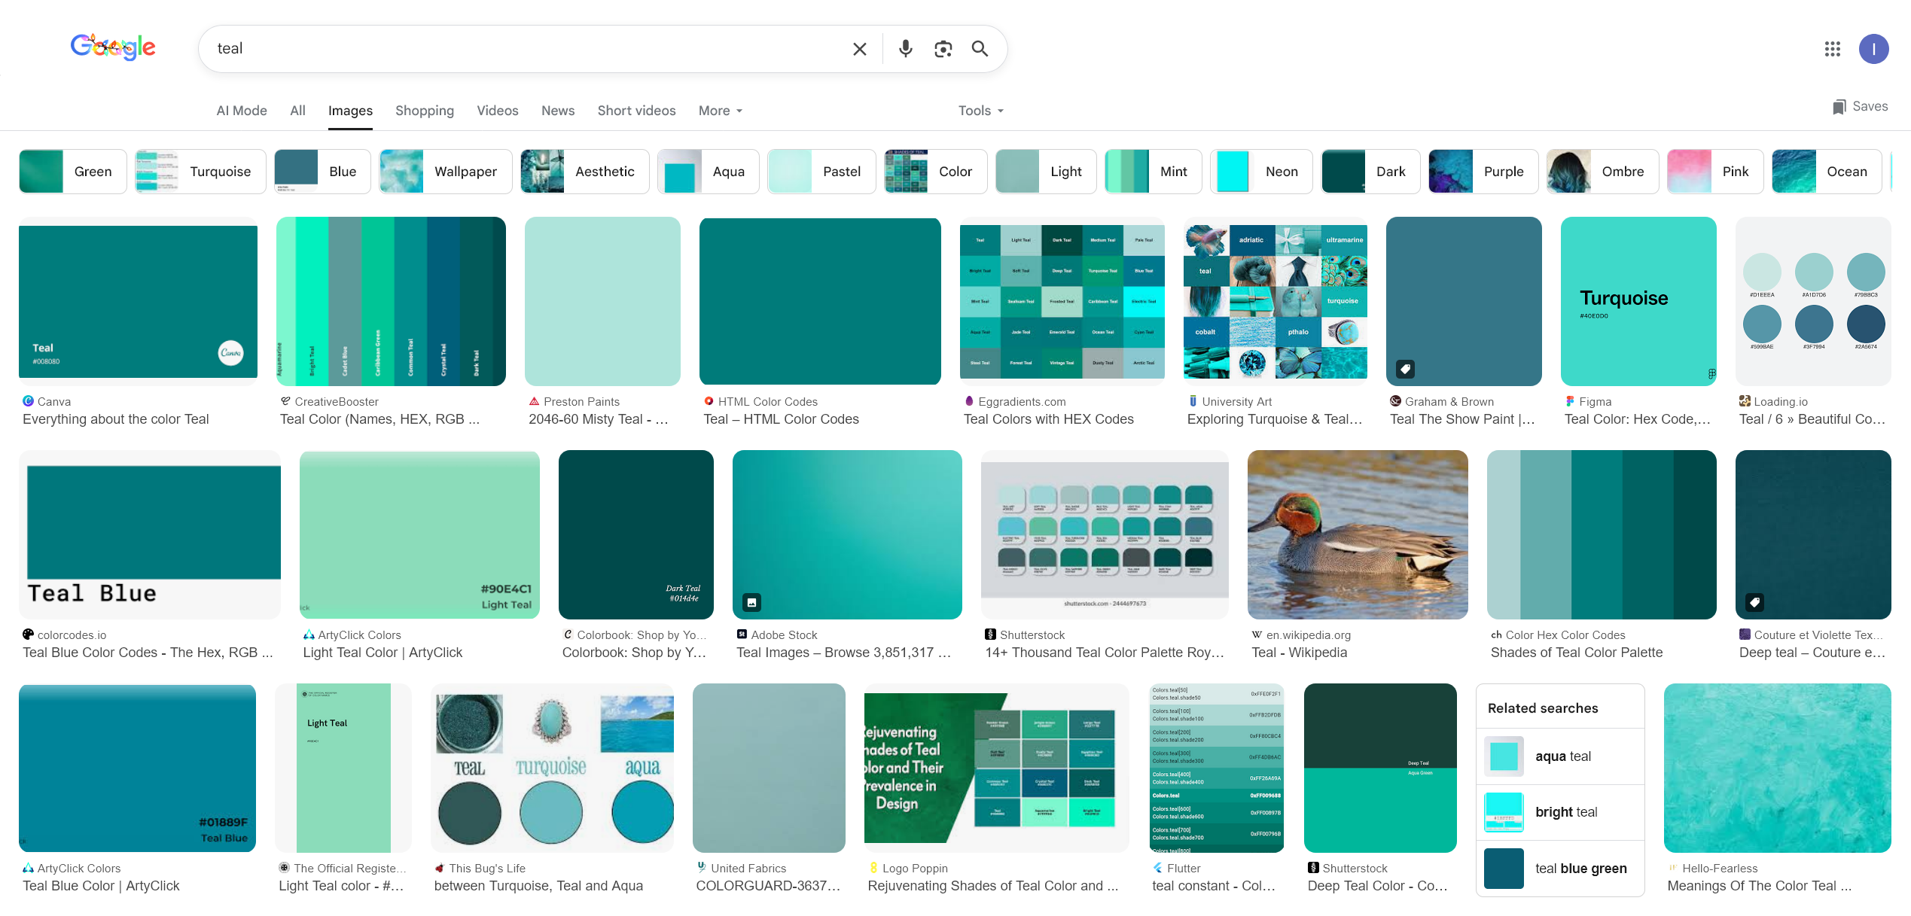Screen dimensions: 1911x916
Task: Open the Google apps grid icon
Action: 1832,49
